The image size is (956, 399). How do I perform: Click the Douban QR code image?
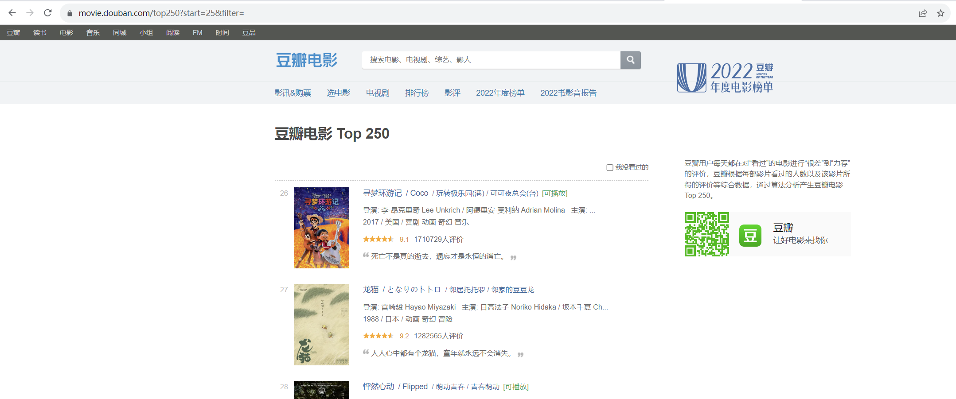[x=706, y=234]
